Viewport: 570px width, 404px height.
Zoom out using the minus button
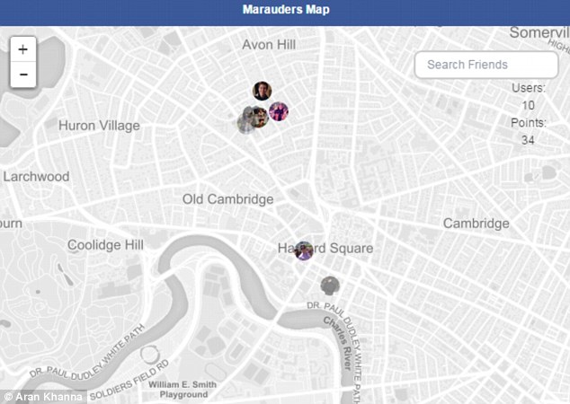(23, 75)
